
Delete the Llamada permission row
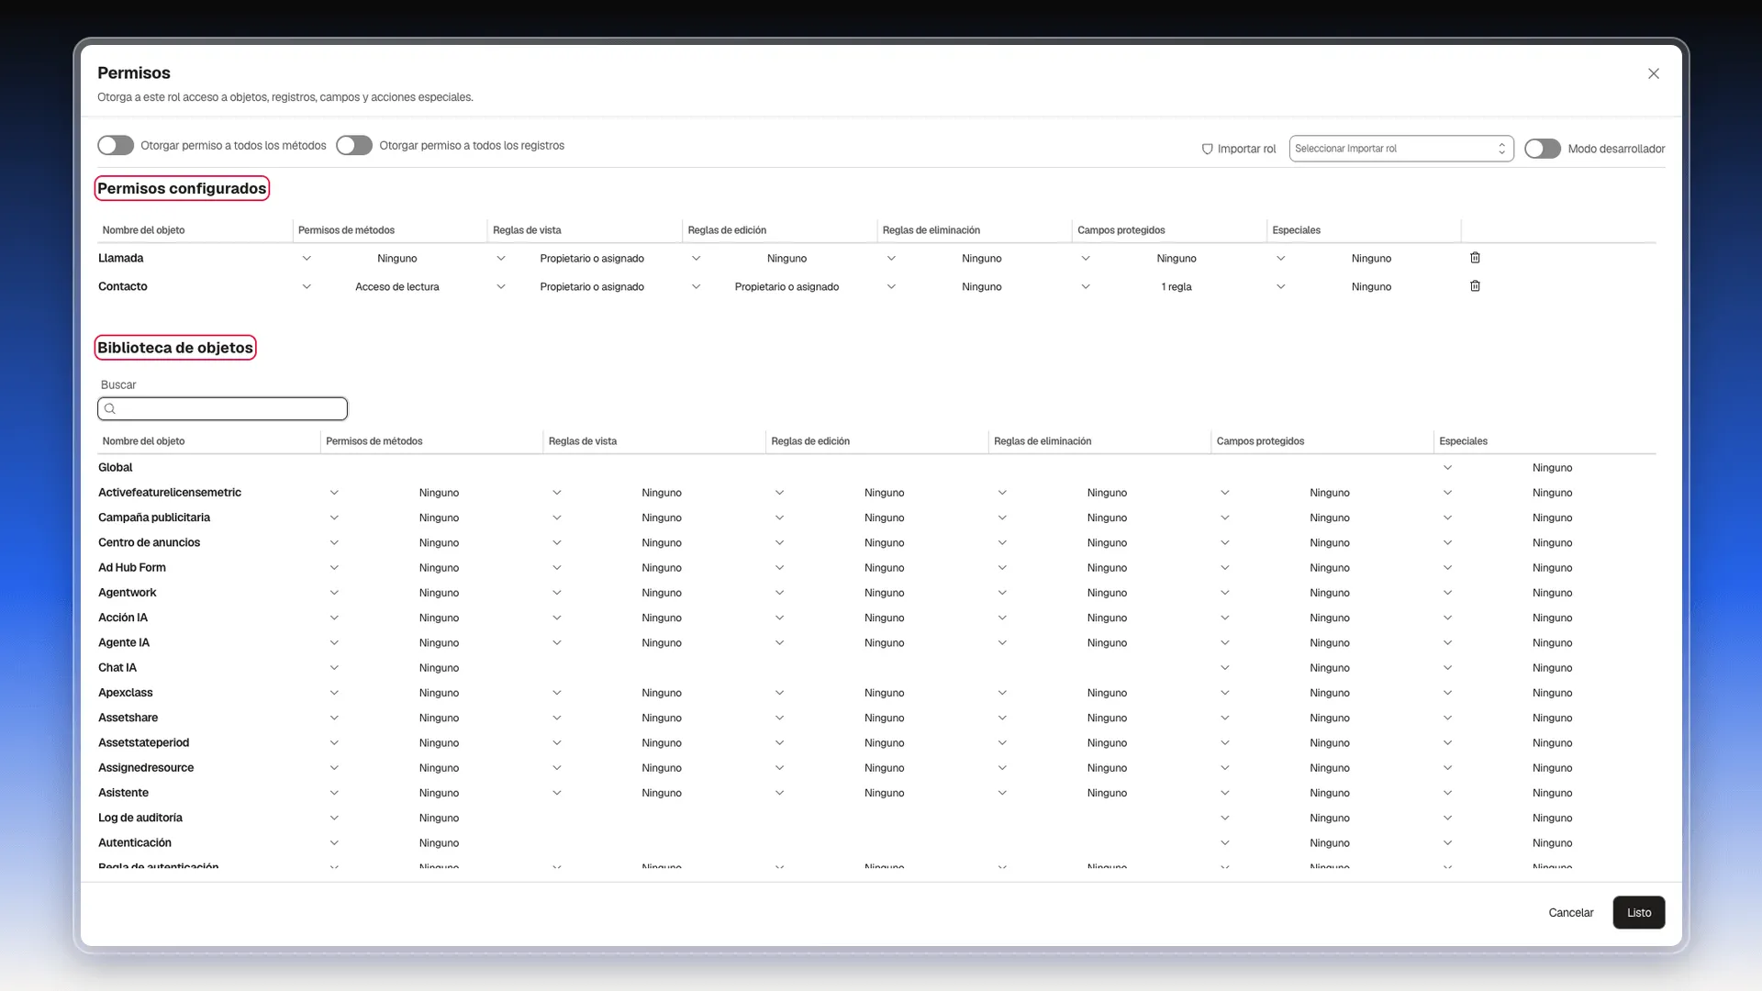pos(1475,258)
